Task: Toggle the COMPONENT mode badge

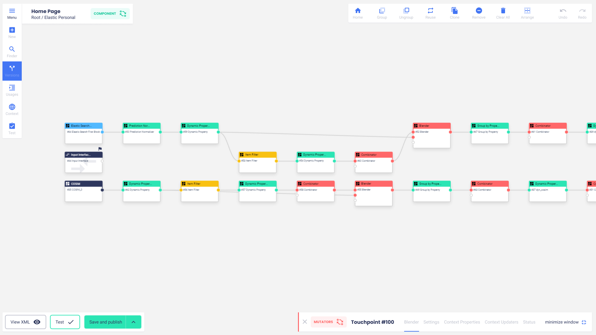Action: (x=110, y=14)
